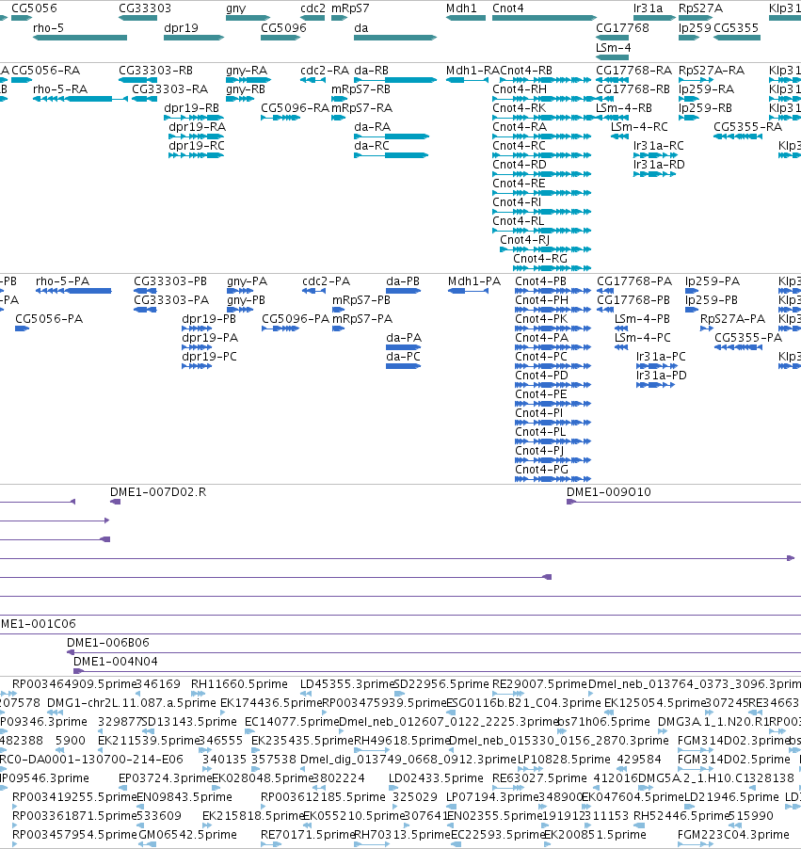The height and width of the screenshot is (849, 801).
Task: Click the dpr19 gene label
Action: [x=181, y=27]
